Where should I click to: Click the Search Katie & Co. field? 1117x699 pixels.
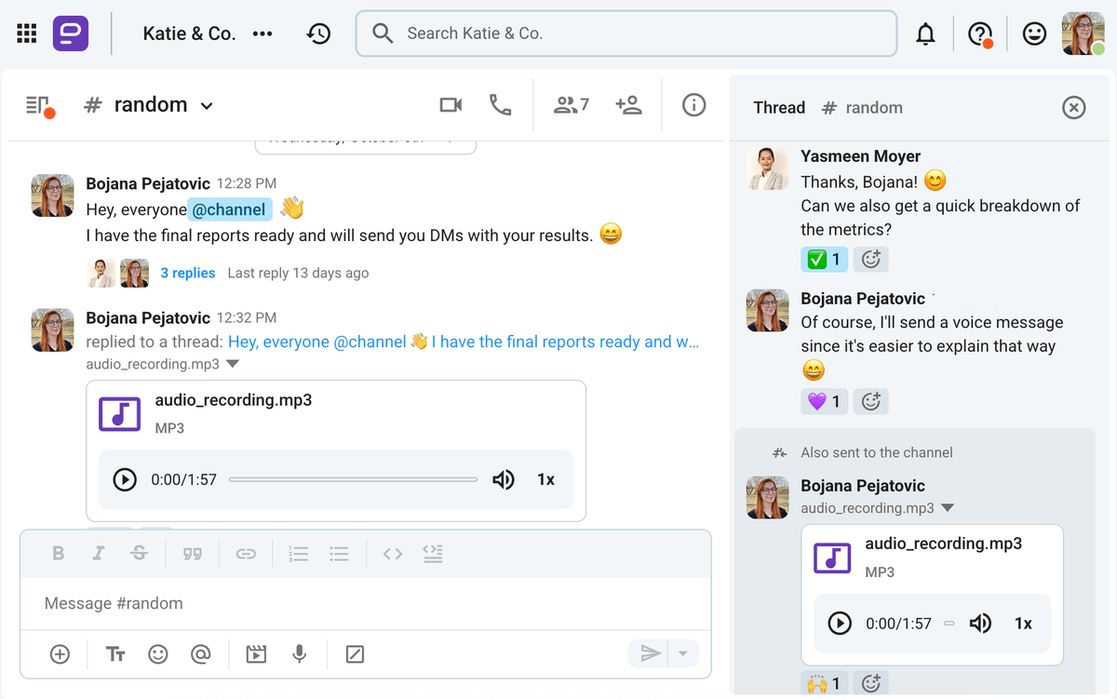(626, 34)
